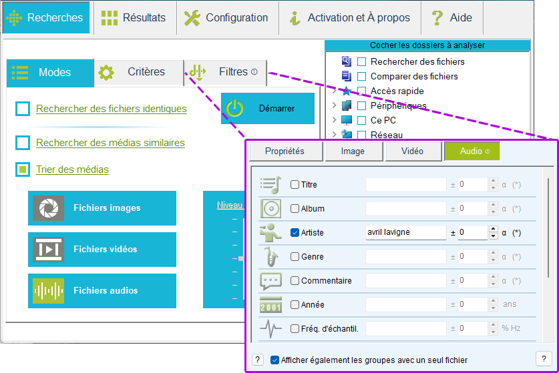The height and width of the screenshot is (373, 559).
Task: Select the Critères sub-tab
Action: (x=139, y=72)
